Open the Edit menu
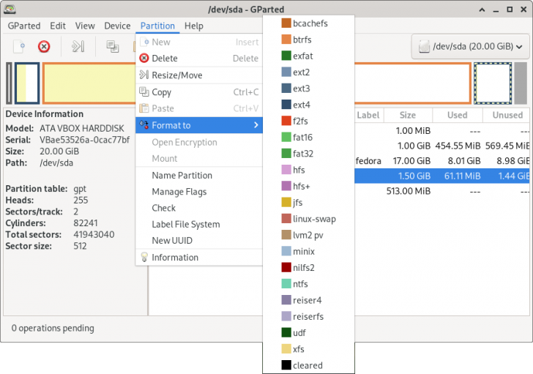 (58, 26)
